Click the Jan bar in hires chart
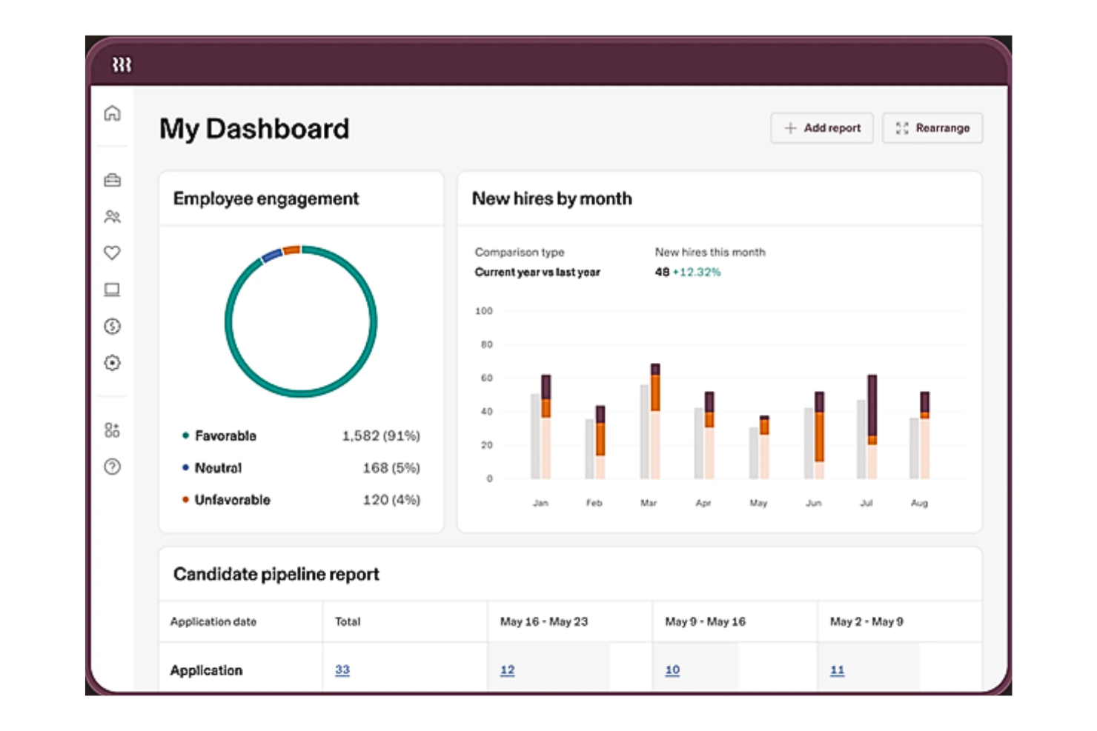The width and height of the screenshot is (1097, 731). (x=541, y=427)
